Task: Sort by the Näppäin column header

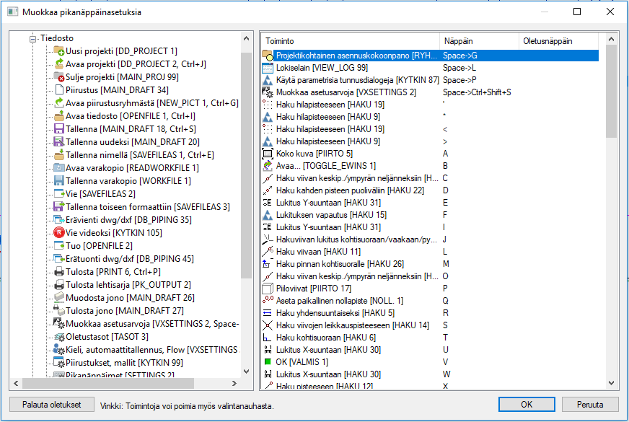Action: (x=478, y=41)
